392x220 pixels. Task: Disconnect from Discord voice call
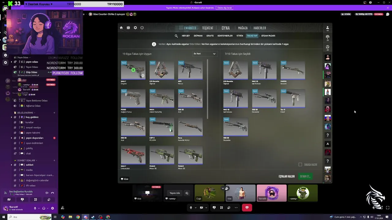(x=52, y=193)
